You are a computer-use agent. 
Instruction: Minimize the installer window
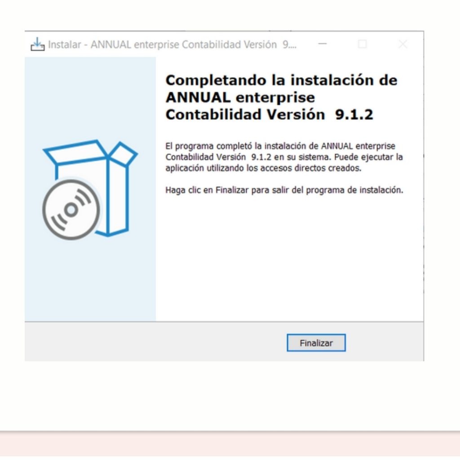(323, 44)
